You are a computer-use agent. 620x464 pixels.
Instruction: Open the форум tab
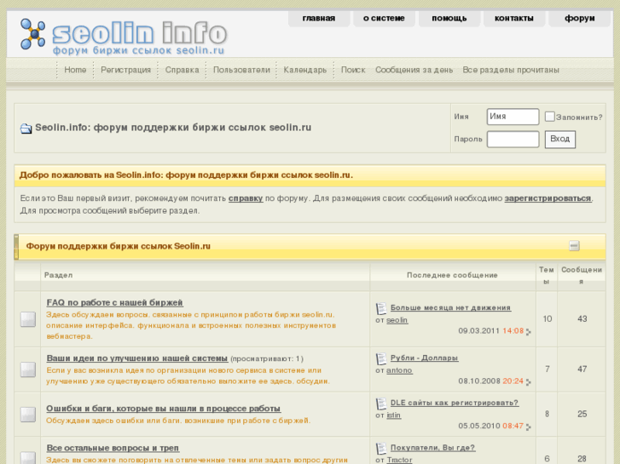click(580, 19)
